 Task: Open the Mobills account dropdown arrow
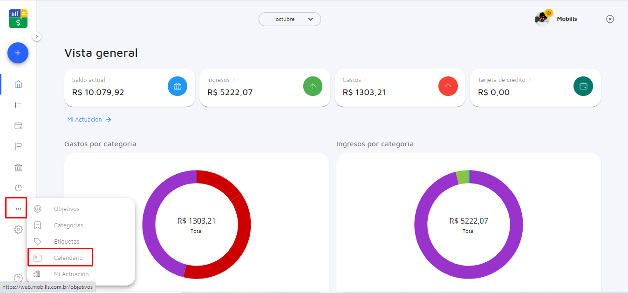610,19
